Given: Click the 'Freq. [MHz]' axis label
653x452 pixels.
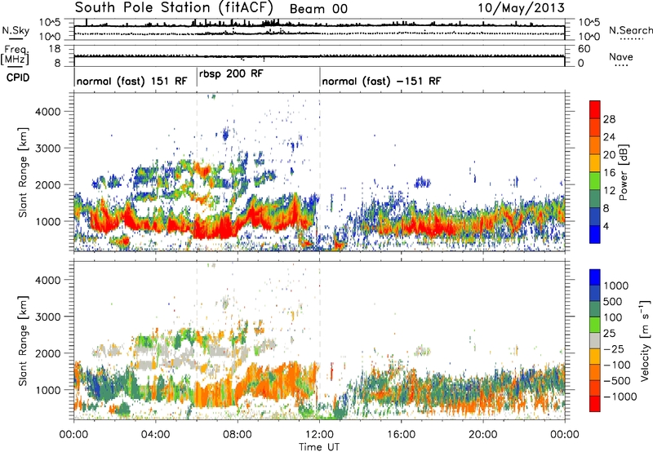Looking at the screenshot, I should coord(15,55).
